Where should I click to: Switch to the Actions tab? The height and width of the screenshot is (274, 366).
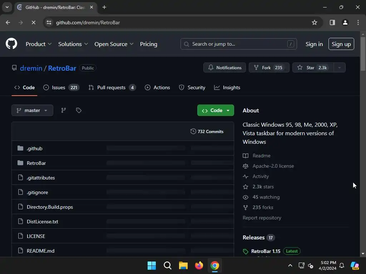(157, 88)
